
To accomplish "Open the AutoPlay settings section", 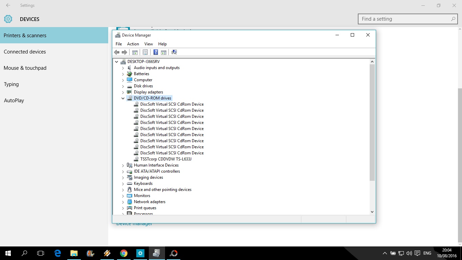I will [14, 100].
